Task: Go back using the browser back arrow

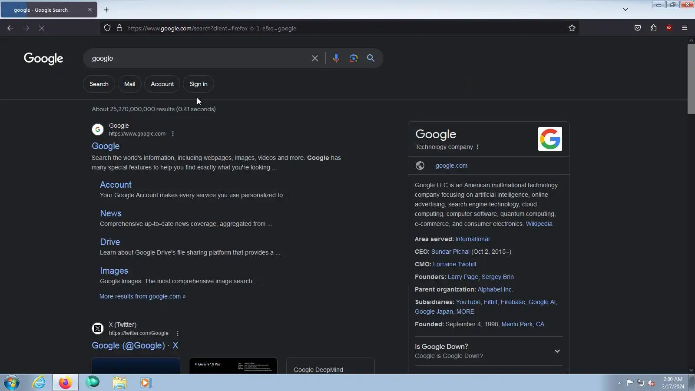Action: pos(10,28)
